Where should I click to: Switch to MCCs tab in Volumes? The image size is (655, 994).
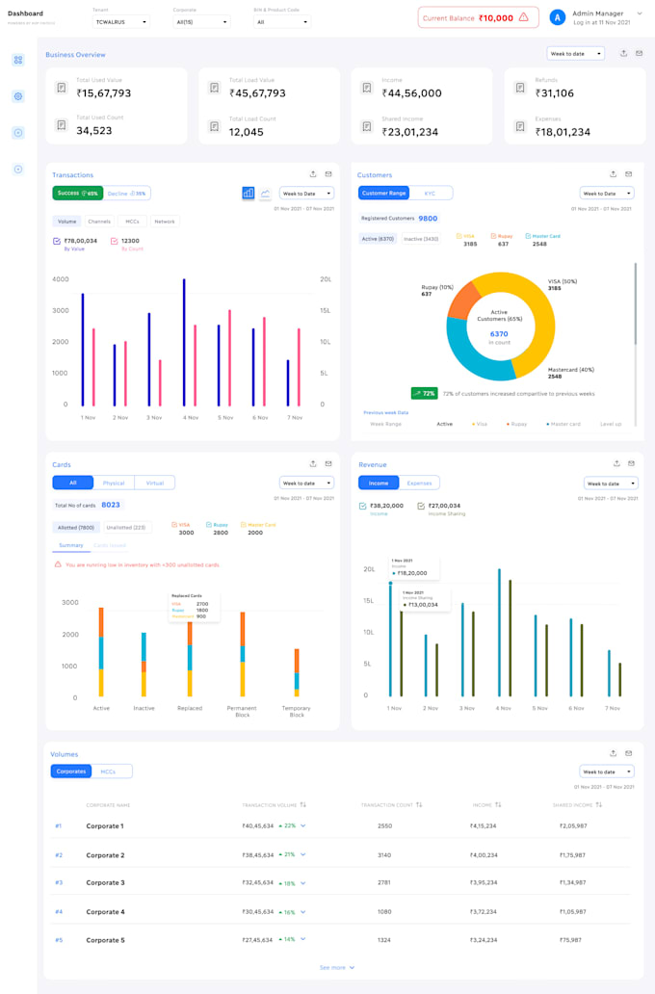[109, 772]
